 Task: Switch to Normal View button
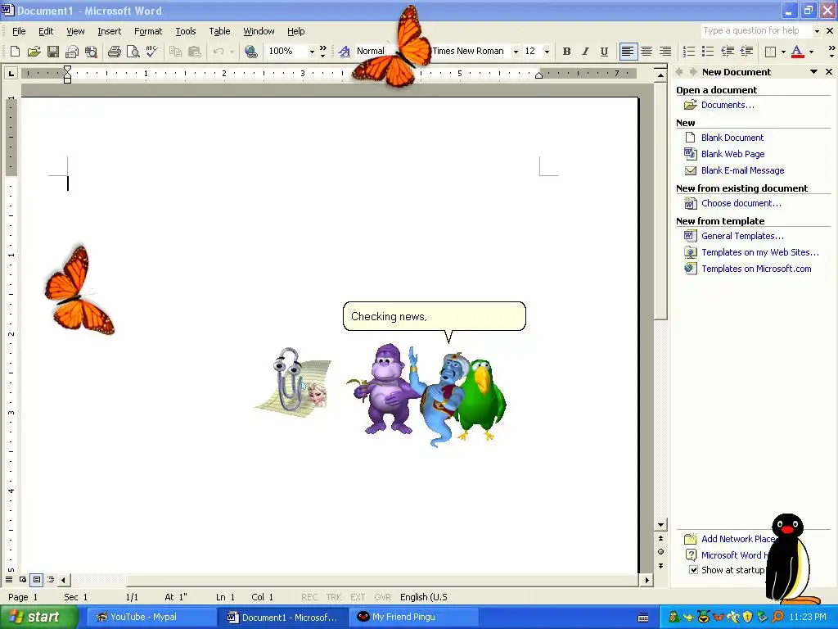9,579
